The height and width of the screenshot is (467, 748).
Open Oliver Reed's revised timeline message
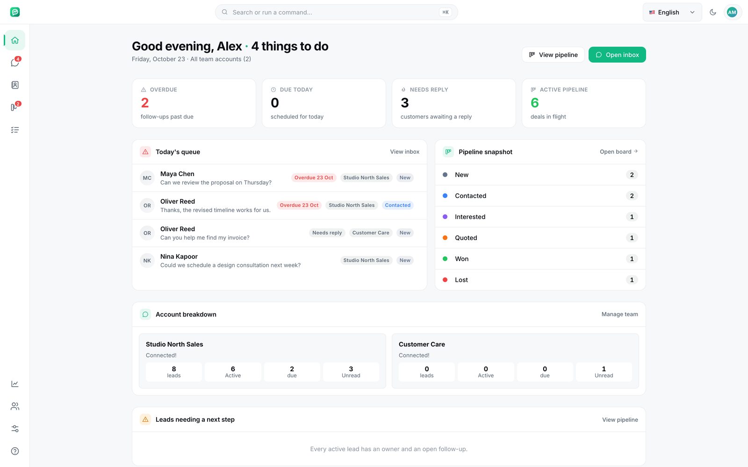point(280,205)
